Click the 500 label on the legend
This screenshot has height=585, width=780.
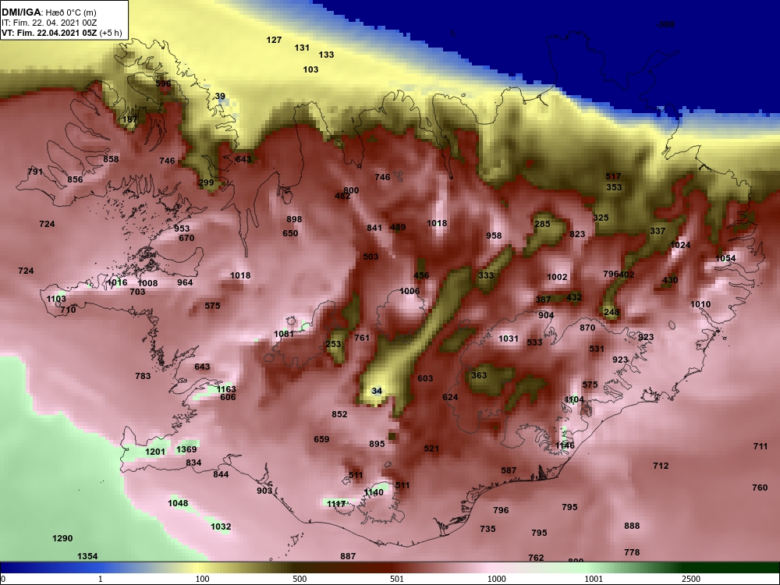click(300, 579)
